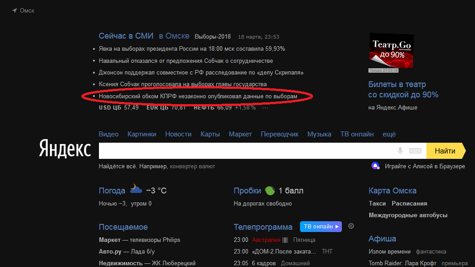Click the на Яндекс.Афише caption
This screenshot has width=475, height=267.
click(x=393, y=107)
